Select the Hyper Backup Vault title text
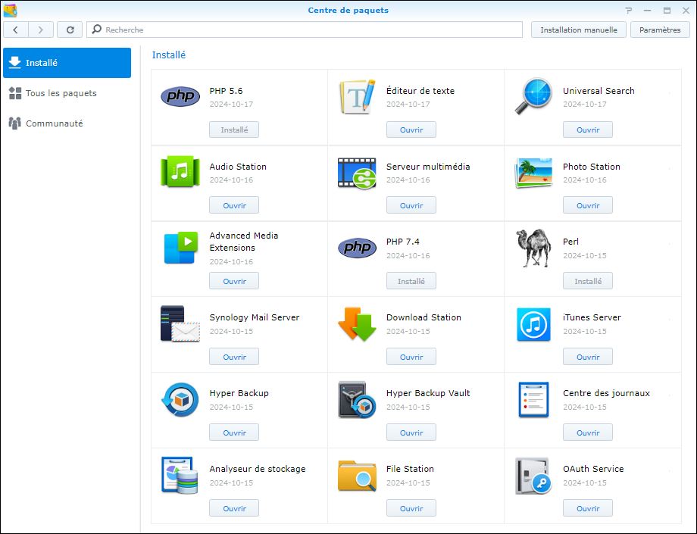697x534 pixels. [x=428, y=393]
